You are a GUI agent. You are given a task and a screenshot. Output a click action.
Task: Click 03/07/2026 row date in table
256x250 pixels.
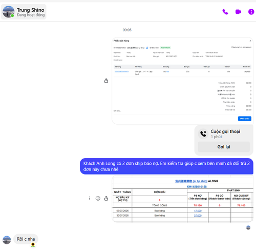(x=122, y=210)
